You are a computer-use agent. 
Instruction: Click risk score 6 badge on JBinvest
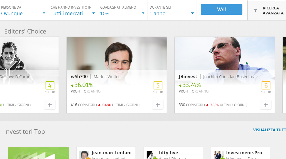266,85
